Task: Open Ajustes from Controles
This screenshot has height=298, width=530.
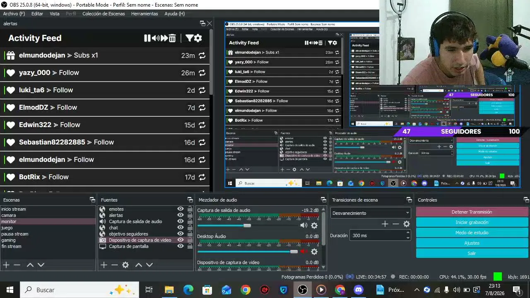Action: pyautogui.click(x=472, y=243)
